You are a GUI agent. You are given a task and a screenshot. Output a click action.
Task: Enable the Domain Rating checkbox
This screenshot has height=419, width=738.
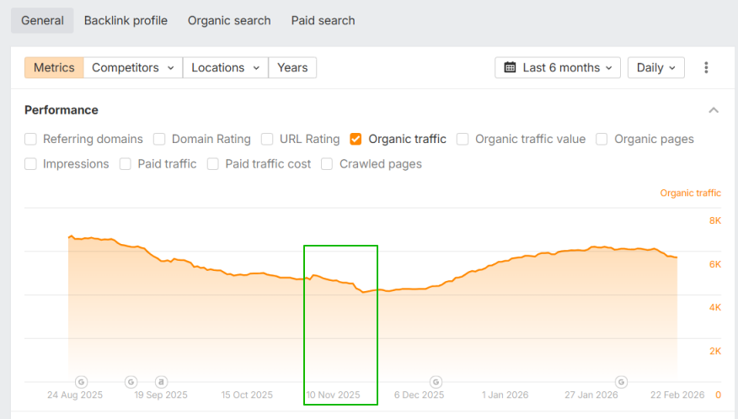[x=159, y=139]
